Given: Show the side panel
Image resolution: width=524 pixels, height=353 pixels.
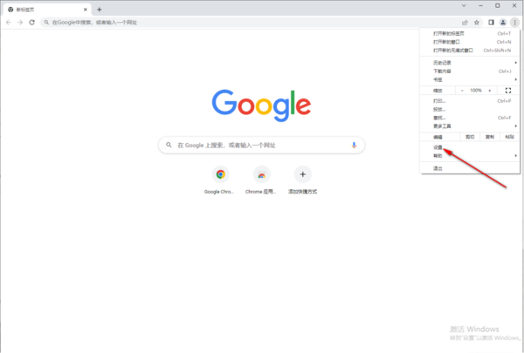Looking at the screenshot, I should [x=491, y=23].
